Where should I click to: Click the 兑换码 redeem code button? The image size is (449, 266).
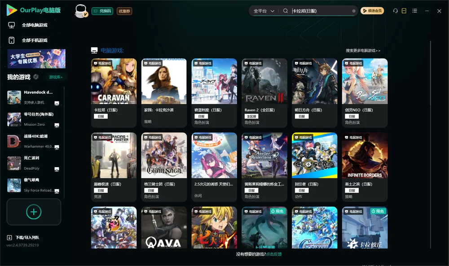102,11
